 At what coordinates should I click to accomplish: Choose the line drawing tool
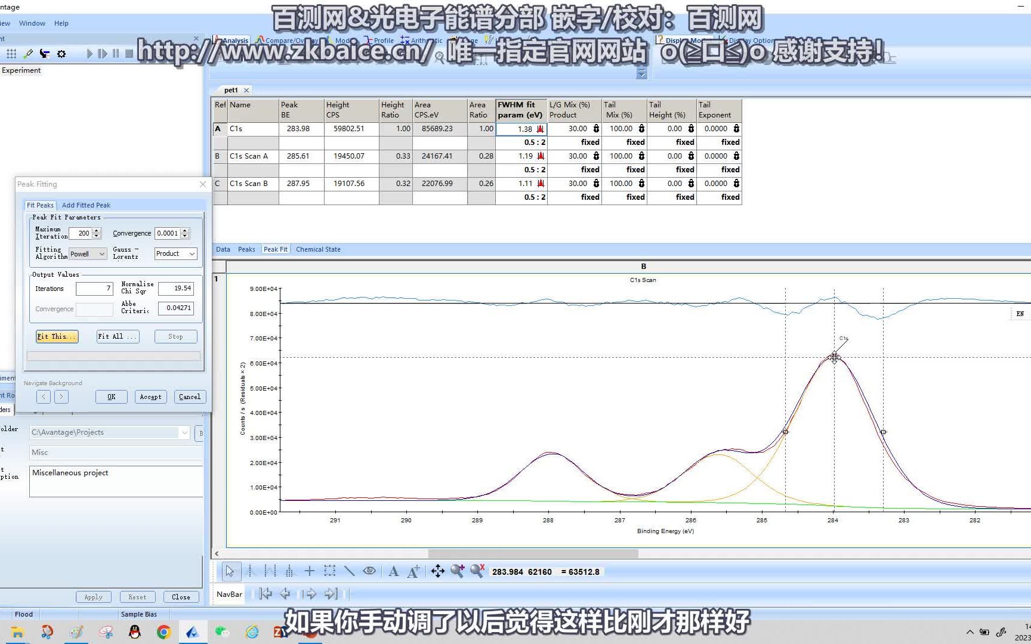point(349,571)
